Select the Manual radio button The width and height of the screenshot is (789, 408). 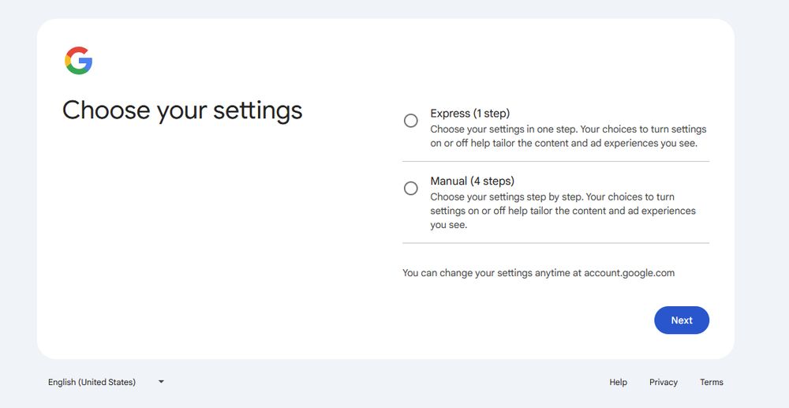(x=410, y=189)
